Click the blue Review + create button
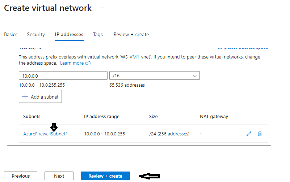The width and height of the screenshot is (290, 182). coord(105,176)
